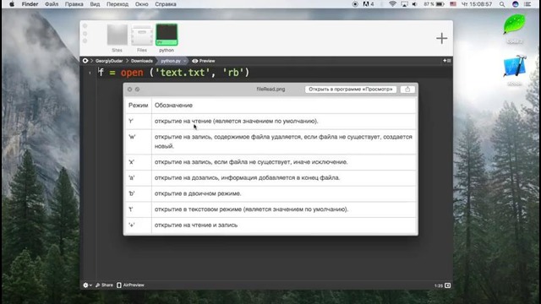Open the gear settings menu in Coda
Image resolution: width=541 pixels, height=304 pixels.
tap(87, 285)
